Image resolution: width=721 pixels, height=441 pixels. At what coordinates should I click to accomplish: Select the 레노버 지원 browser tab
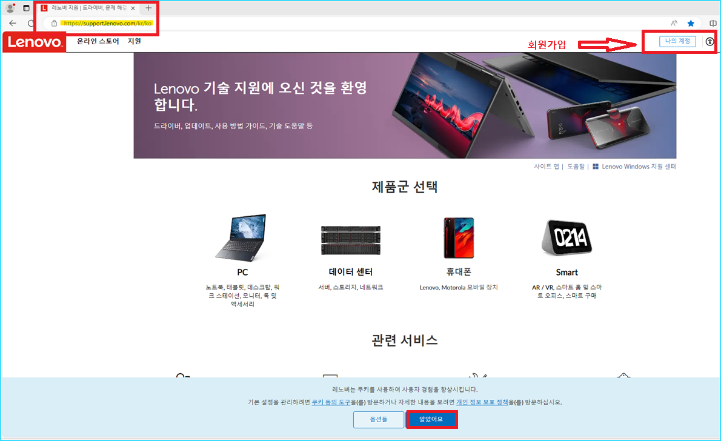87,8
